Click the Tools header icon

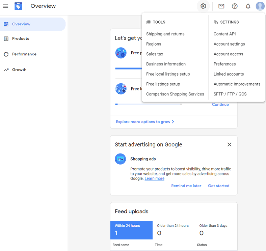pos(149,22)
